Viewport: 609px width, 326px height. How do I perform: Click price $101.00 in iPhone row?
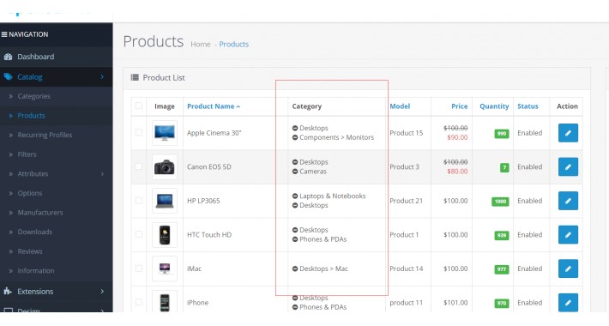point(455,303)
